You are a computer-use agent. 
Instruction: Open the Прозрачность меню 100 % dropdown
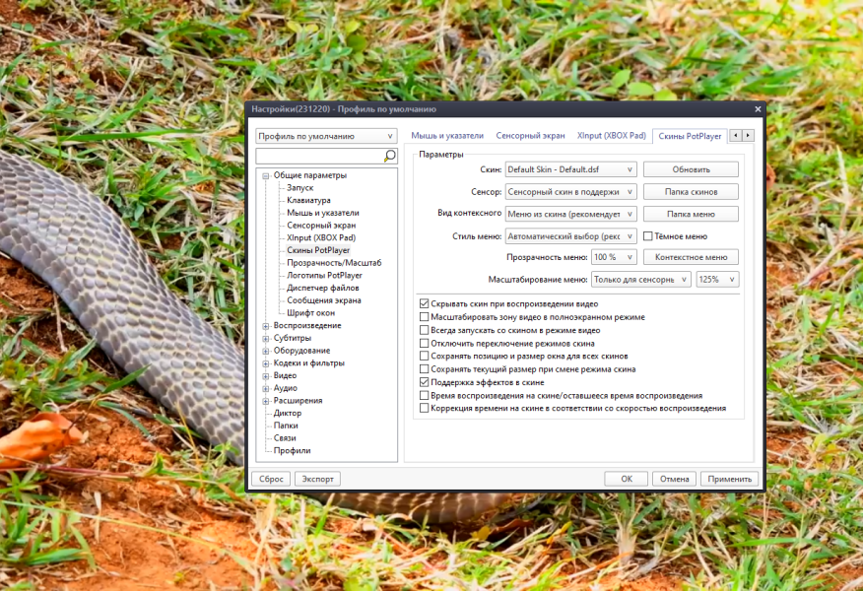click(x=614, y=257)
